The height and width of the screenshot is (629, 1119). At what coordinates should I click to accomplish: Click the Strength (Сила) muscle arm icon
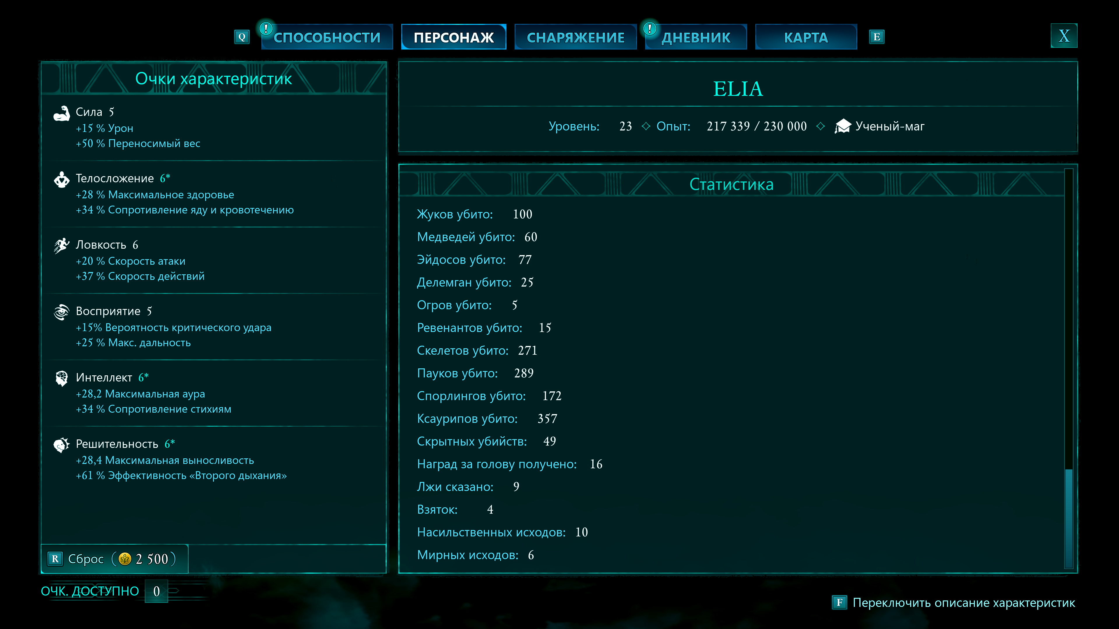(61, 113)
